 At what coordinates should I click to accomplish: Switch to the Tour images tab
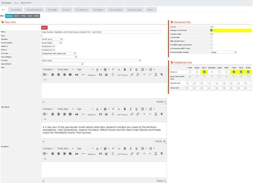(52, 10)
